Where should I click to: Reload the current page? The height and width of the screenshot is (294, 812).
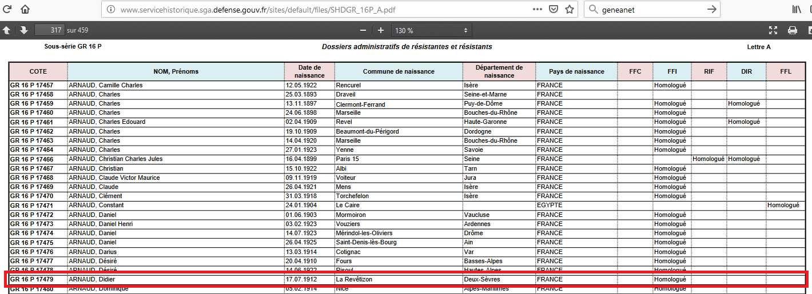tap(7, 9)
